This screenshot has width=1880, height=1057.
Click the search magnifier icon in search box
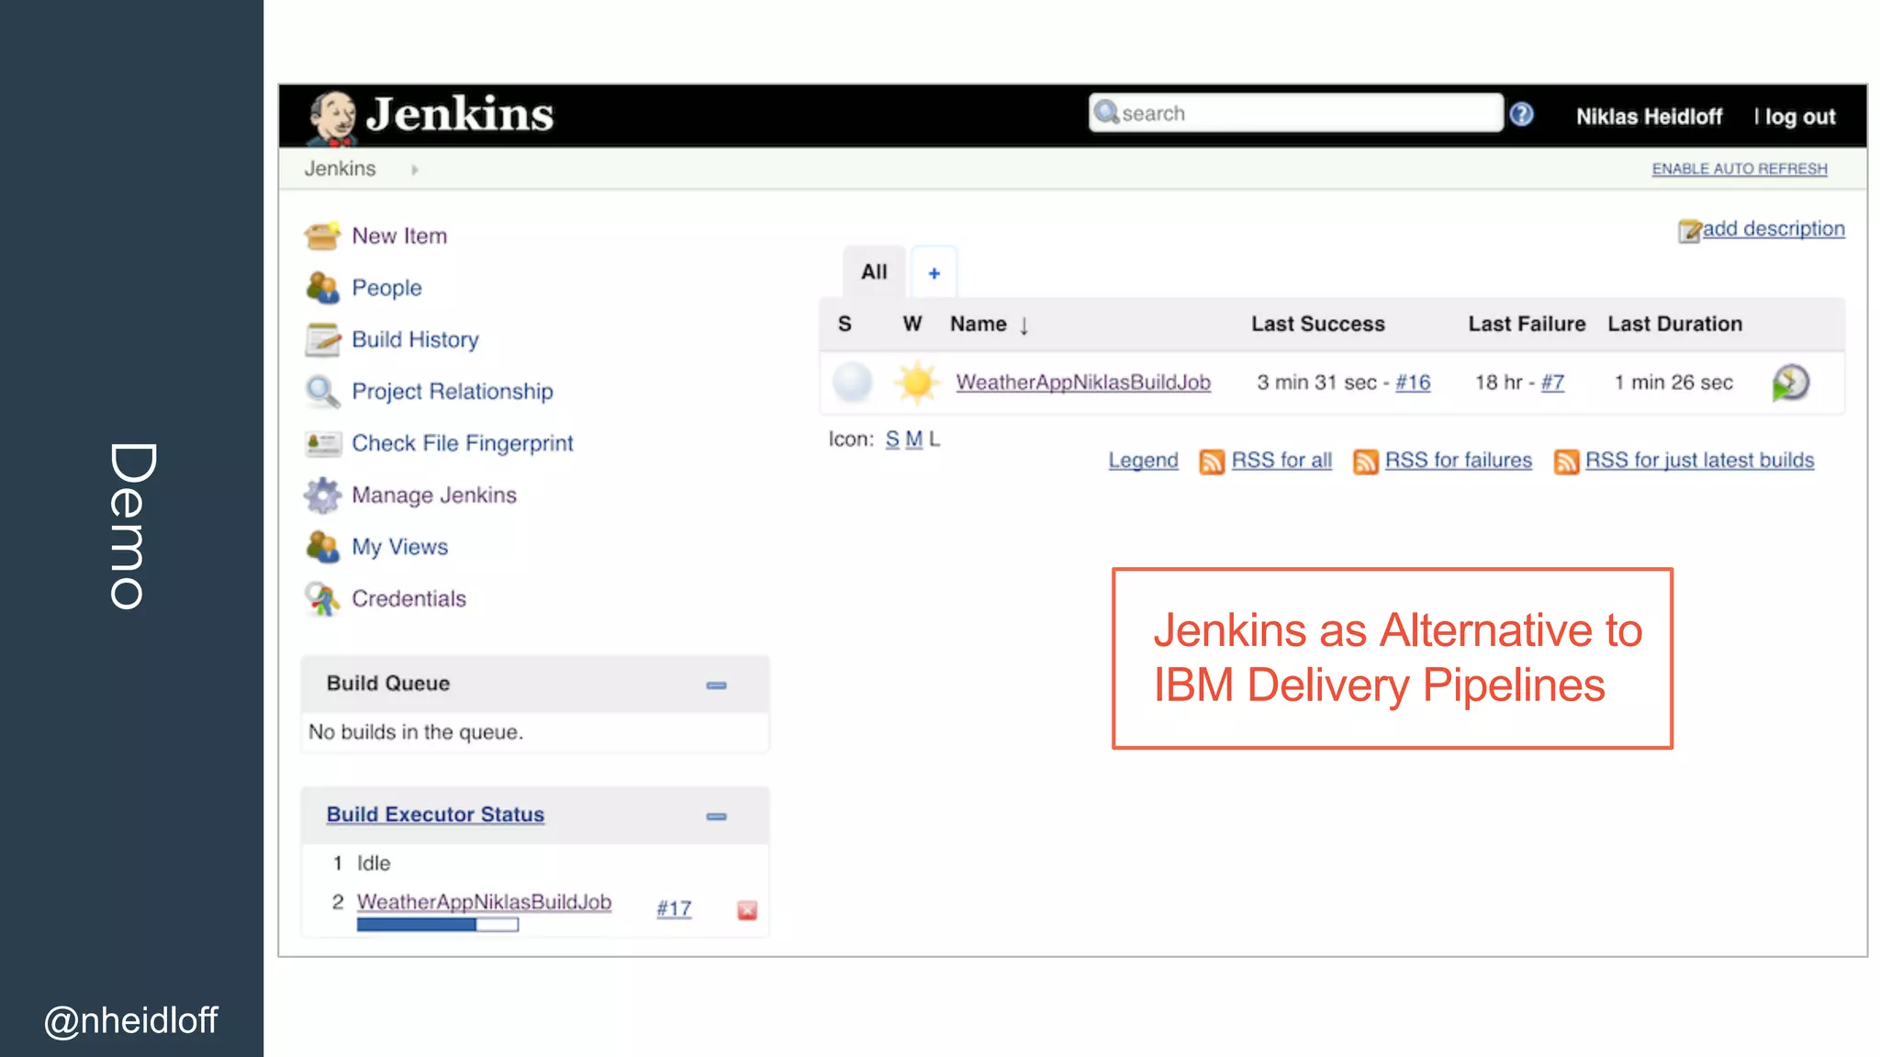pos(1106,112)
